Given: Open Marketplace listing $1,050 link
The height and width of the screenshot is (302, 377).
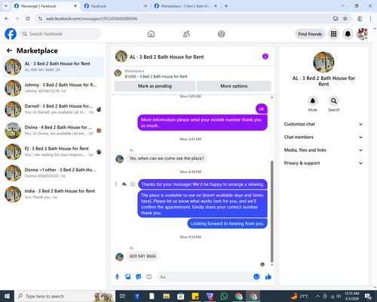Looking at the screenshot, I should (x=156, y=76).
